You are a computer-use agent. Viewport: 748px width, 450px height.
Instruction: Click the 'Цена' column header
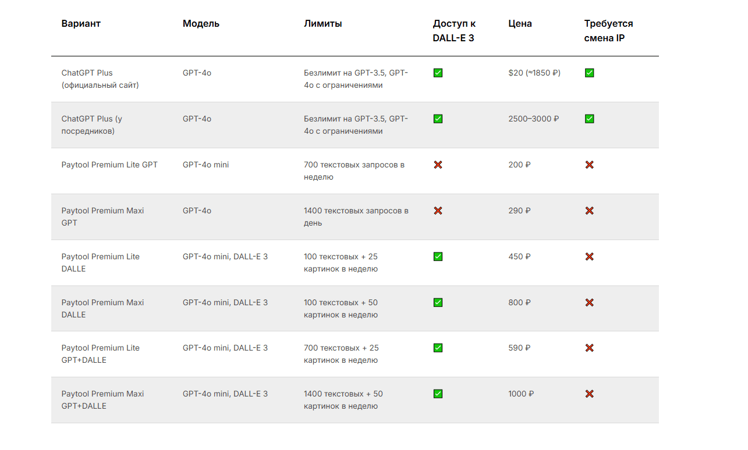click(520, 24)
